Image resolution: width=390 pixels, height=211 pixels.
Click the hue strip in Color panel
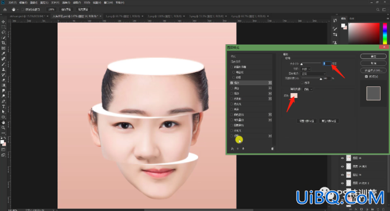tap(385, 34)
